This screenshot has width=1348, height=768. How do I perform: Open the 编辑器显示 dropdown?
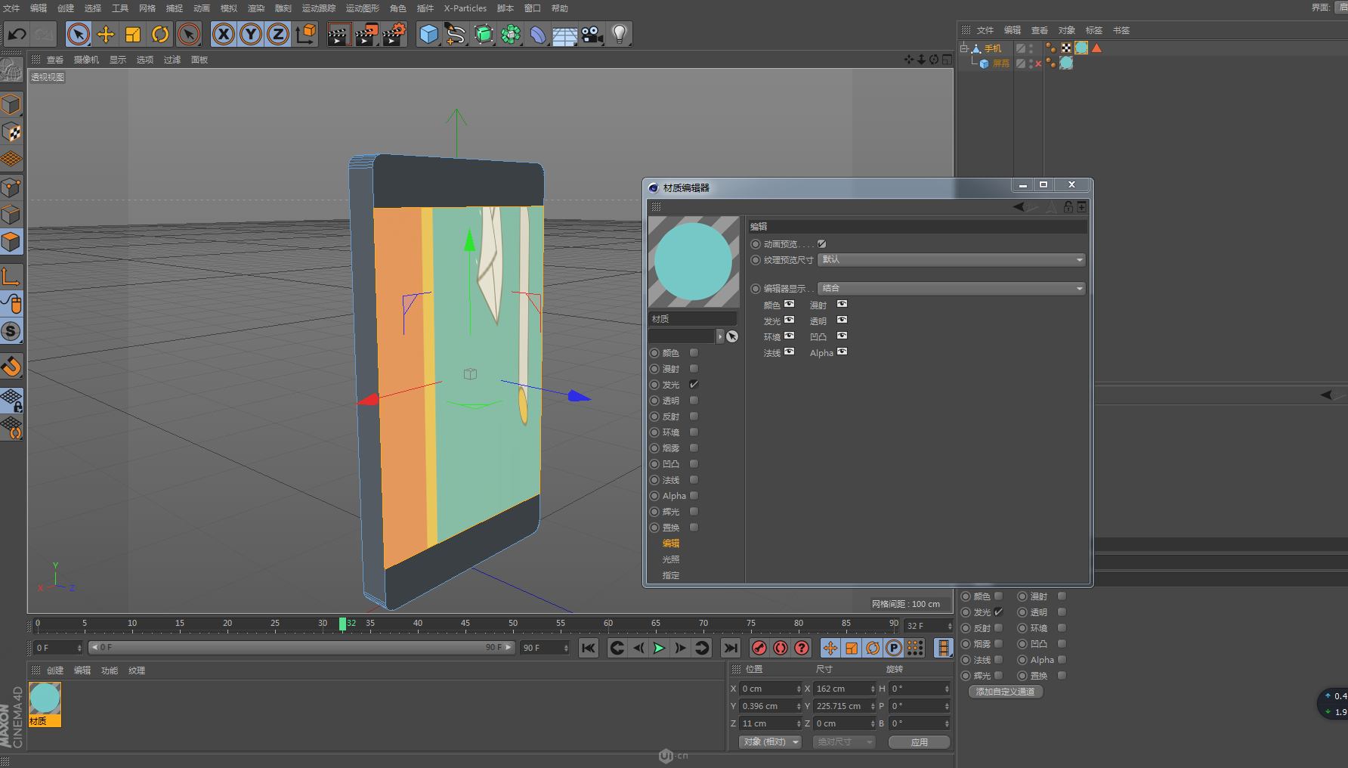coord(951,289)
